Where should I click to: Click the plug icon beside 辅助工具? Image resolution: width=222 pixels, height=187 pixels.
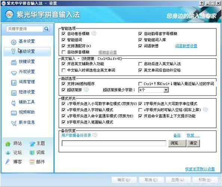(x=13, y=103)
